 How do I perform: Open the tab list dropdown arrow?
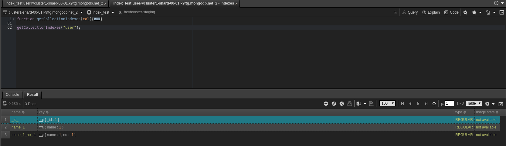pyautogui.click(x=502, y=3)
